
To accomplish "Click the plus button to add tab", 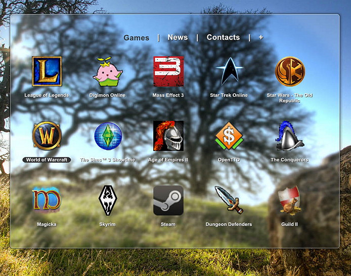I will 261,37.
